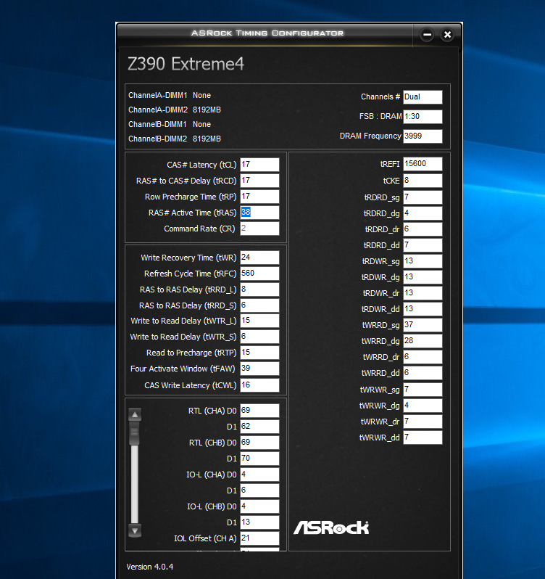Click the CAS Write Latency (tCWL) field

259,385
